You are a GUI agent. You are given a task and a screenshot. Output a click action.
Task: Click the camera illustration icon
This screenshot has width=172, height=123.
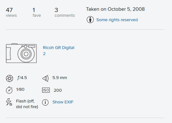(x=22, y=53)
